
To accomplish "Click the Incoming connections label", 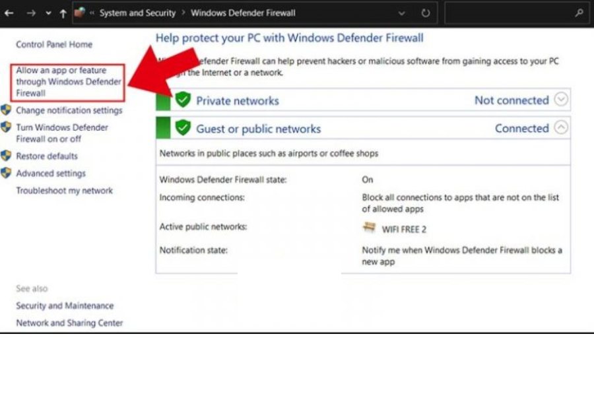I will [x=202, y=197].
